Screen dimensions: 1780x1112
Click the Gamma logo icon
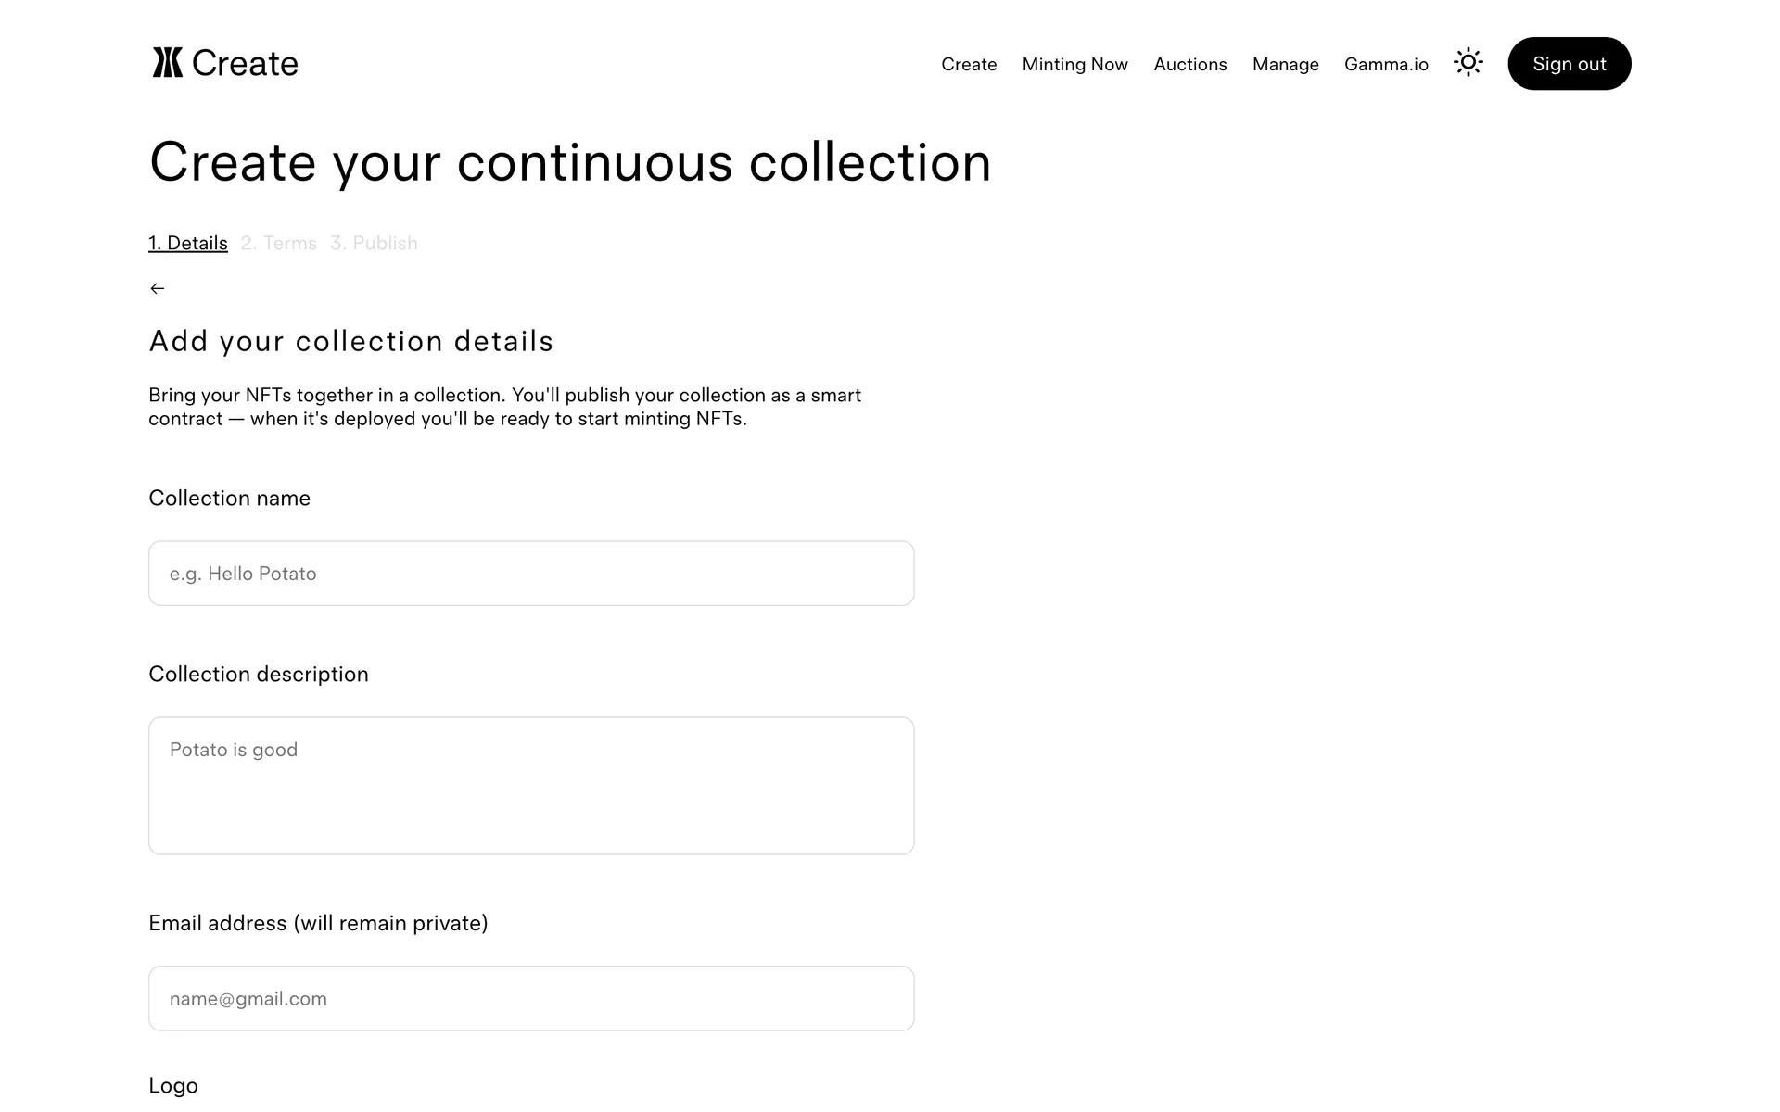click(168, 63)
